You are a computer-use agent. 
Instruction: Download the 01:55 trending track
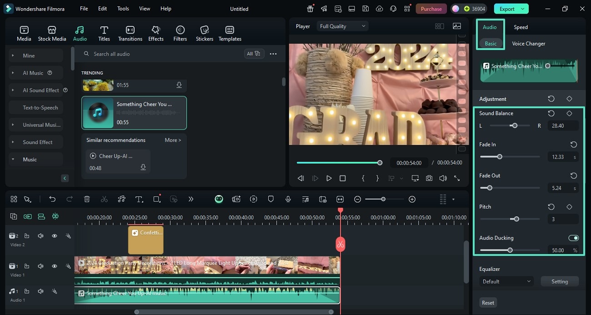click(179, 85)
